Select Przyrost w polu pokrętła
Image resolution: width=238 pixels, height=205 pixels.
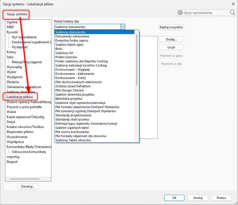(x=24, y=107)
